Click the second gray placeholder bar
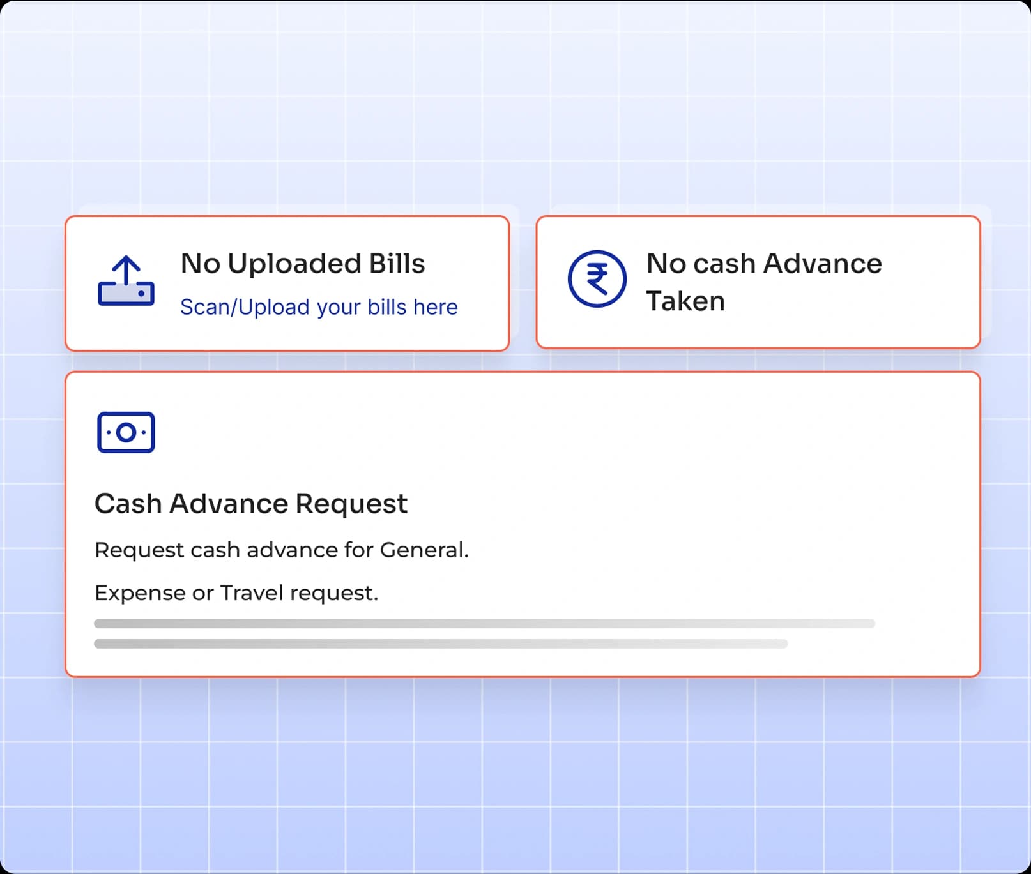 coord(441,644)
